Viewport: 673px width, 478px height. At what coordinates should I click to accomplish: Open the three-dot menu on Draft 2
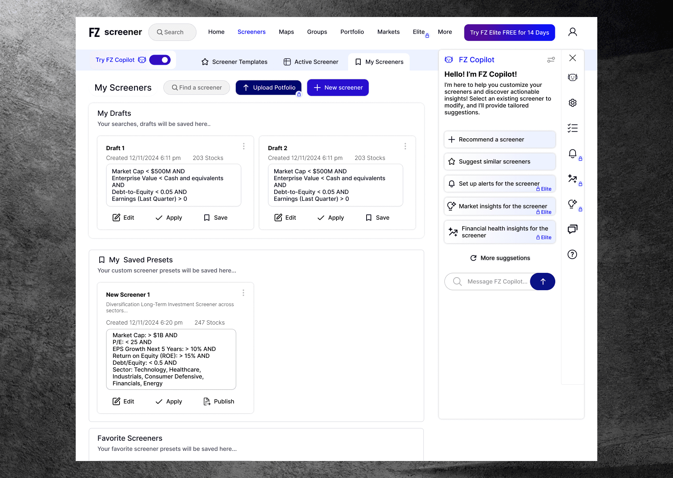point(405,146)
